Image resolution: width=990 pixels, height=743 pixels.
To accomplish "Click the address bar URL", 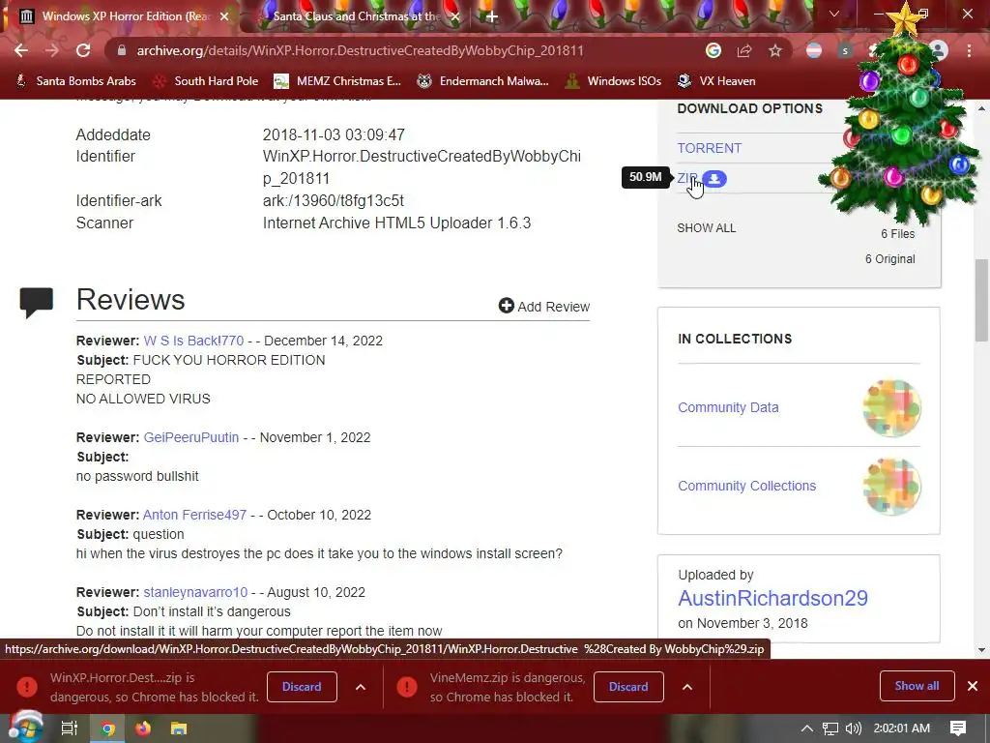I will pos(360,50).
